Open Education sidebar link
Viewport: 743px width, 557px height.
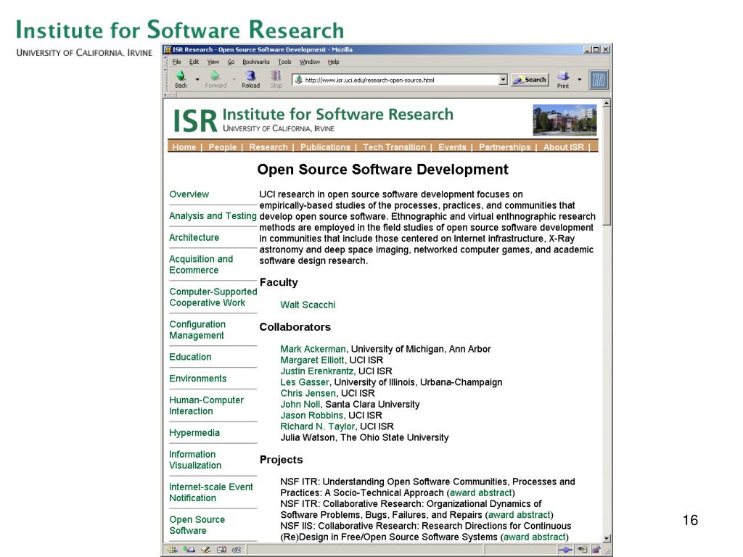tap(190, 357)
